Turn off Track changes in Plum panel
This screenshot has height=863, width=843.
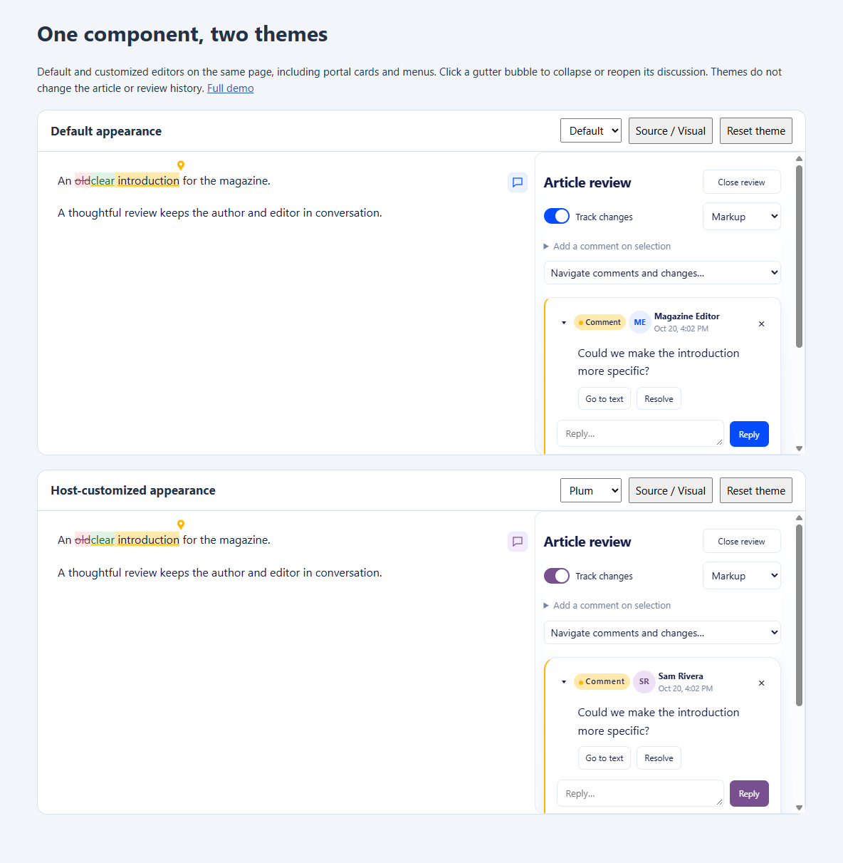coord(557,575)
